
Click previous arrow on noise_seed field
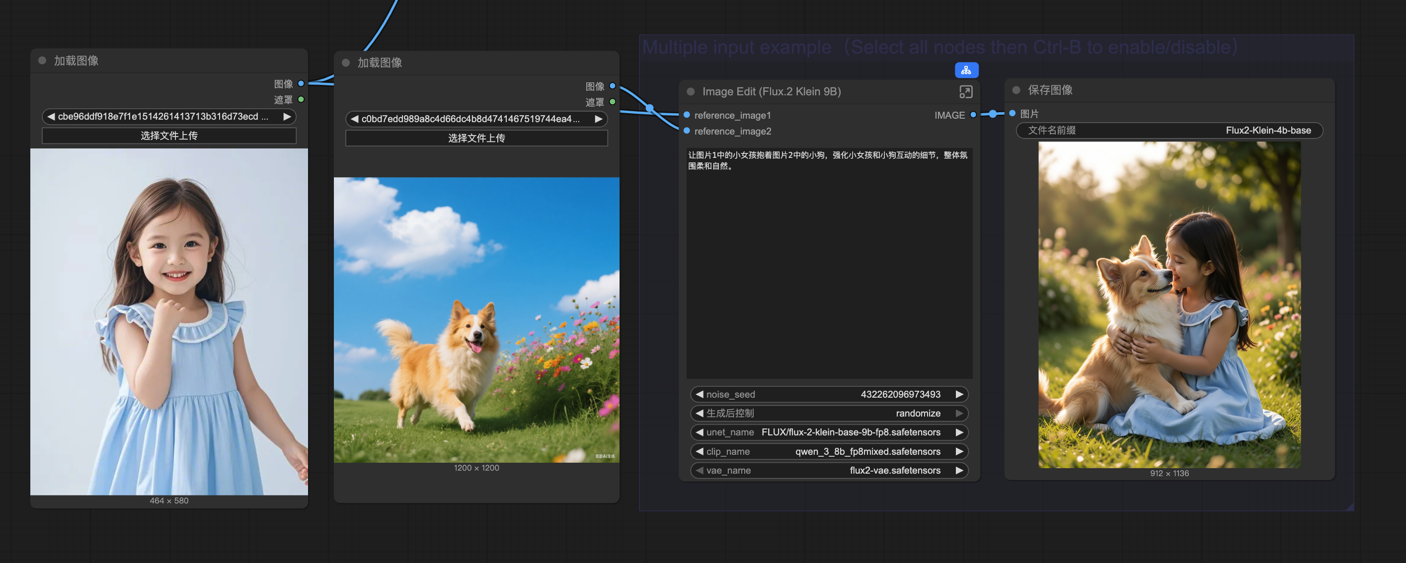(x=699, y=394)
